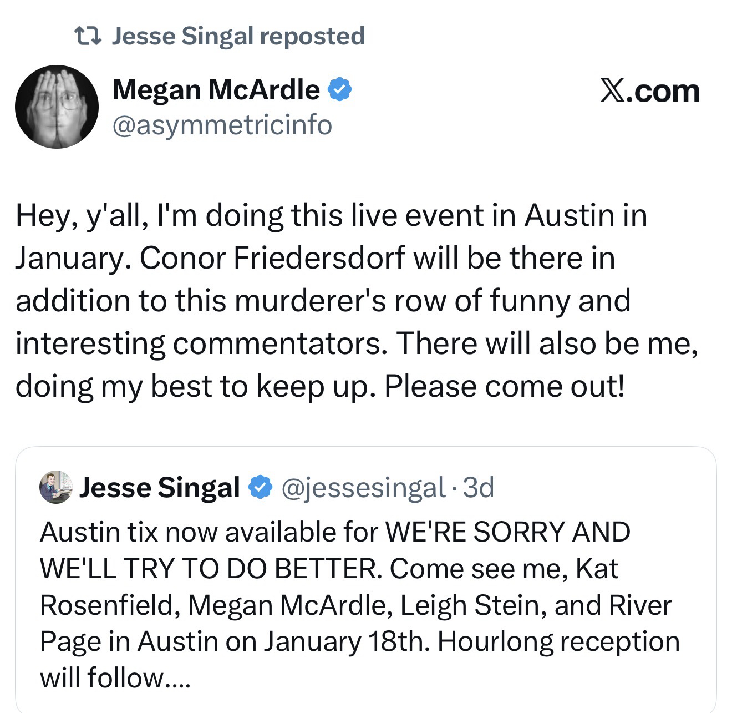Click Jesse Singal's small avatar in the quoted tweet
The image size is (732, 713).
click(56, 487)
